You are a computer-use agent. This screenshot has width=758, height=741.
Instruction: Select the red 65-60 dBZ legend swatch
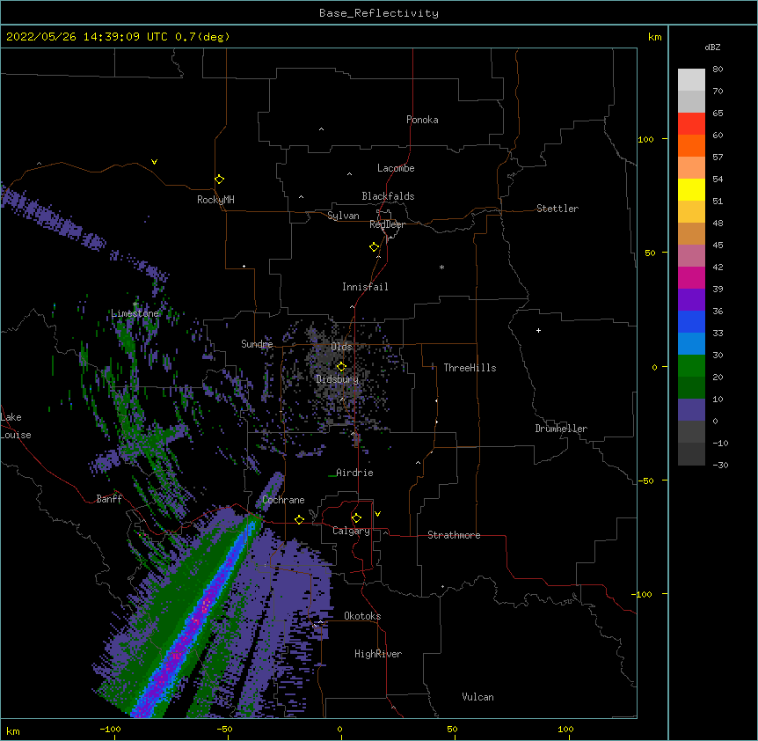[x=691, y=124]
